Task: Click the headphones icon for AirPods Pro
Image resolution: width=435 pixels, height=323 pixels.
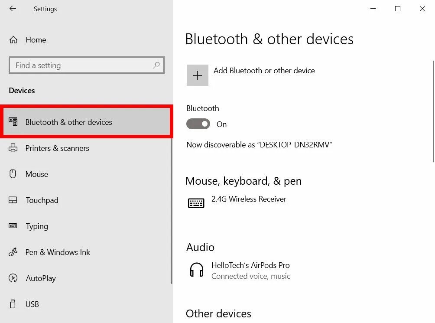Action: click(197, 270)
